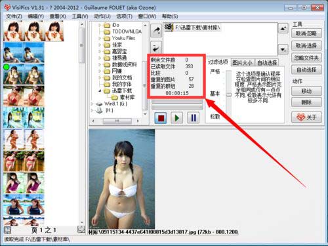Viewport: 328px width, 246px height.
Task: Click the 取消选择 button
Action: pos(306,46)
